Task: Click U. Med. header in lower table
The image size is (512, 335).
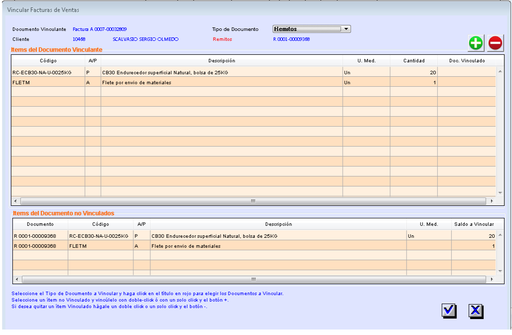Action: click(x=429, y=224)
